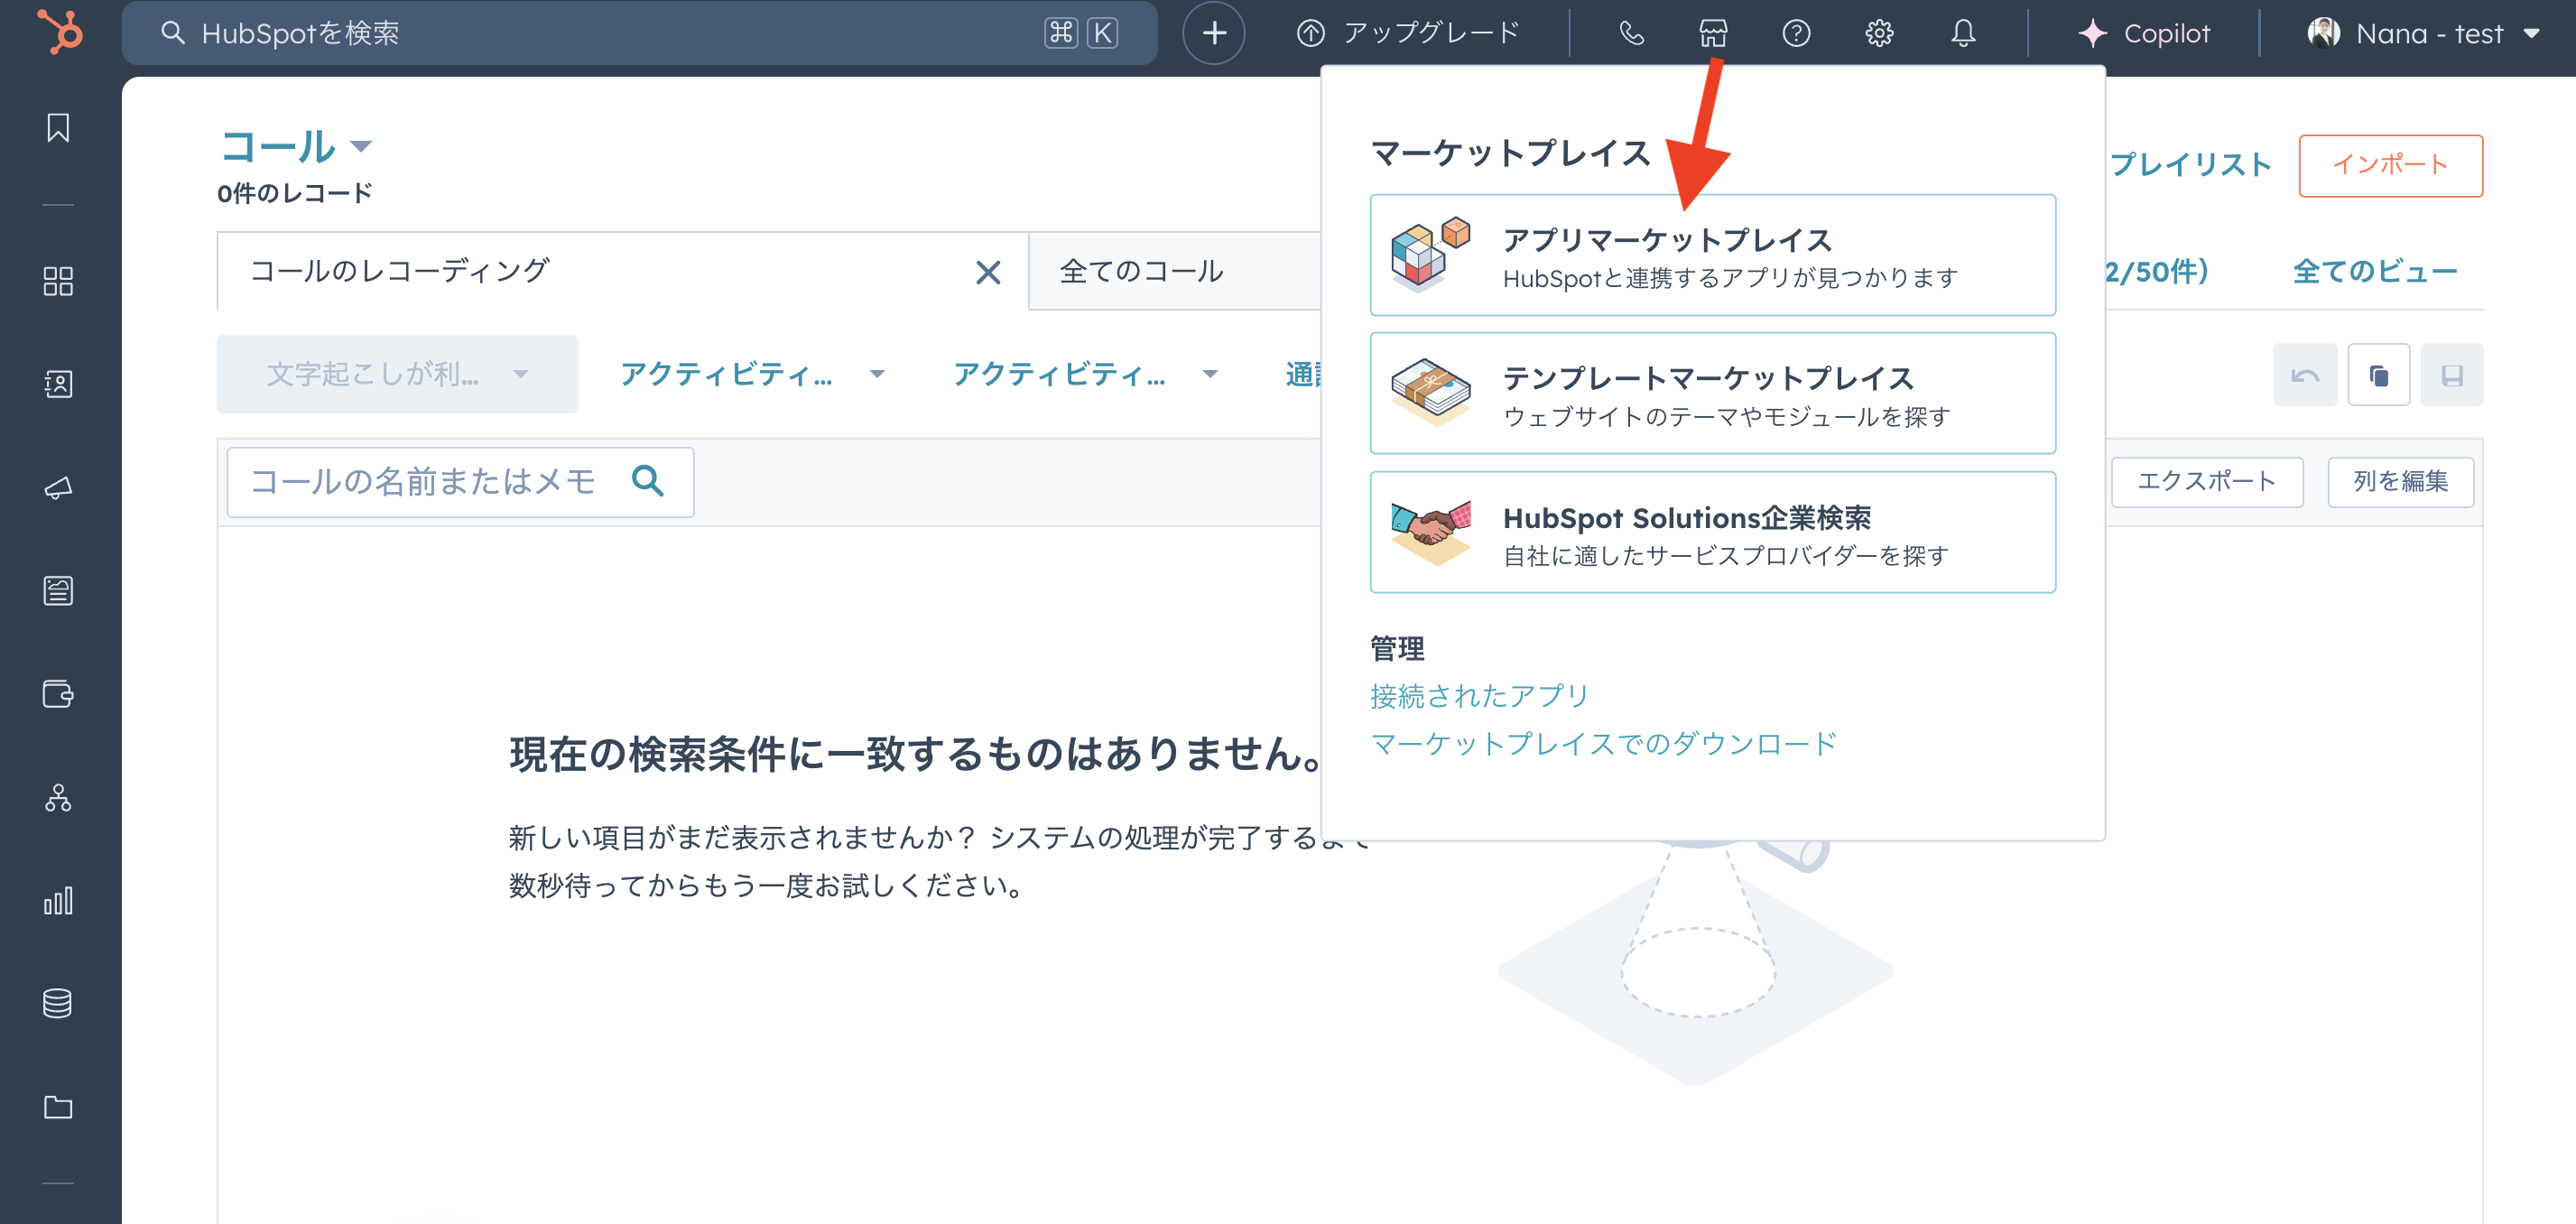
Task: Choose テンプレートマーケットプレイス menu card
Action: 1712,393
